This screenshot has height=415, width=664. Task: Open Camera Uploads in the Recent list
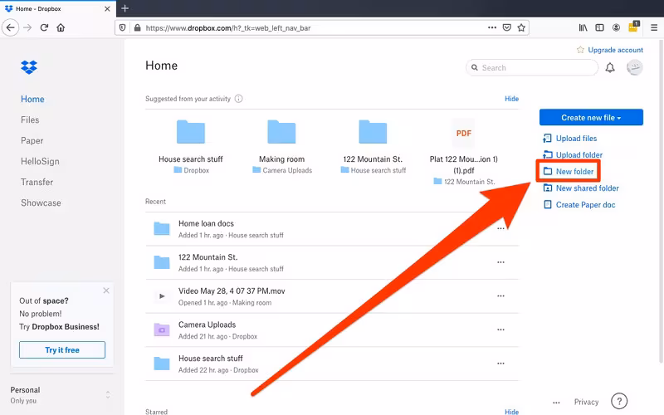pos(207,325)
